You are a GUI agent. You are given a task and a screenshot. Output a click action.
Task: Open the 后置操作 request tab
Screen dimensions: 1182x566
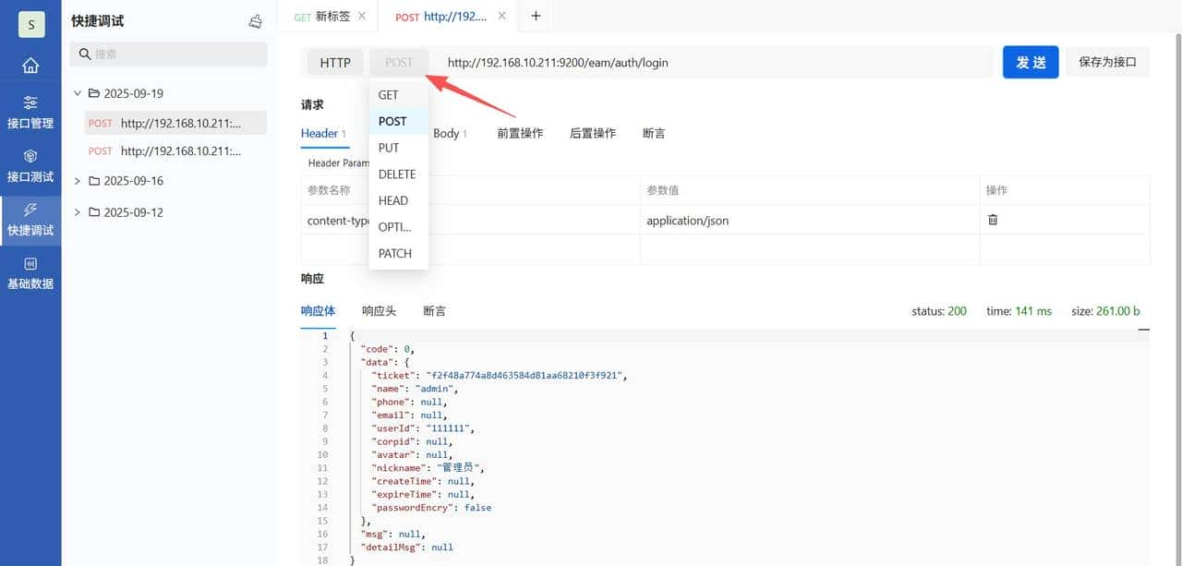(592, 134)
